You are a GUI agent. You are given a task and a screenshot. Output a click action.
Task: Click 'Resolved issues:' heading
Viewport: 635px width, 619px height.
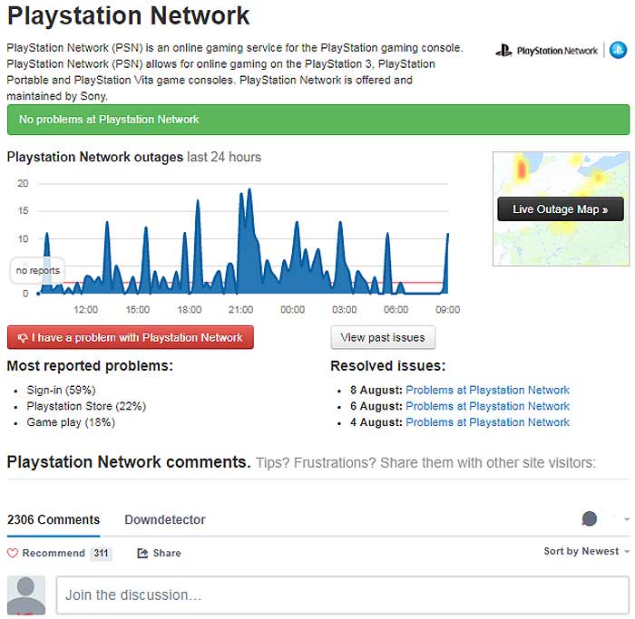coord(388,366)
